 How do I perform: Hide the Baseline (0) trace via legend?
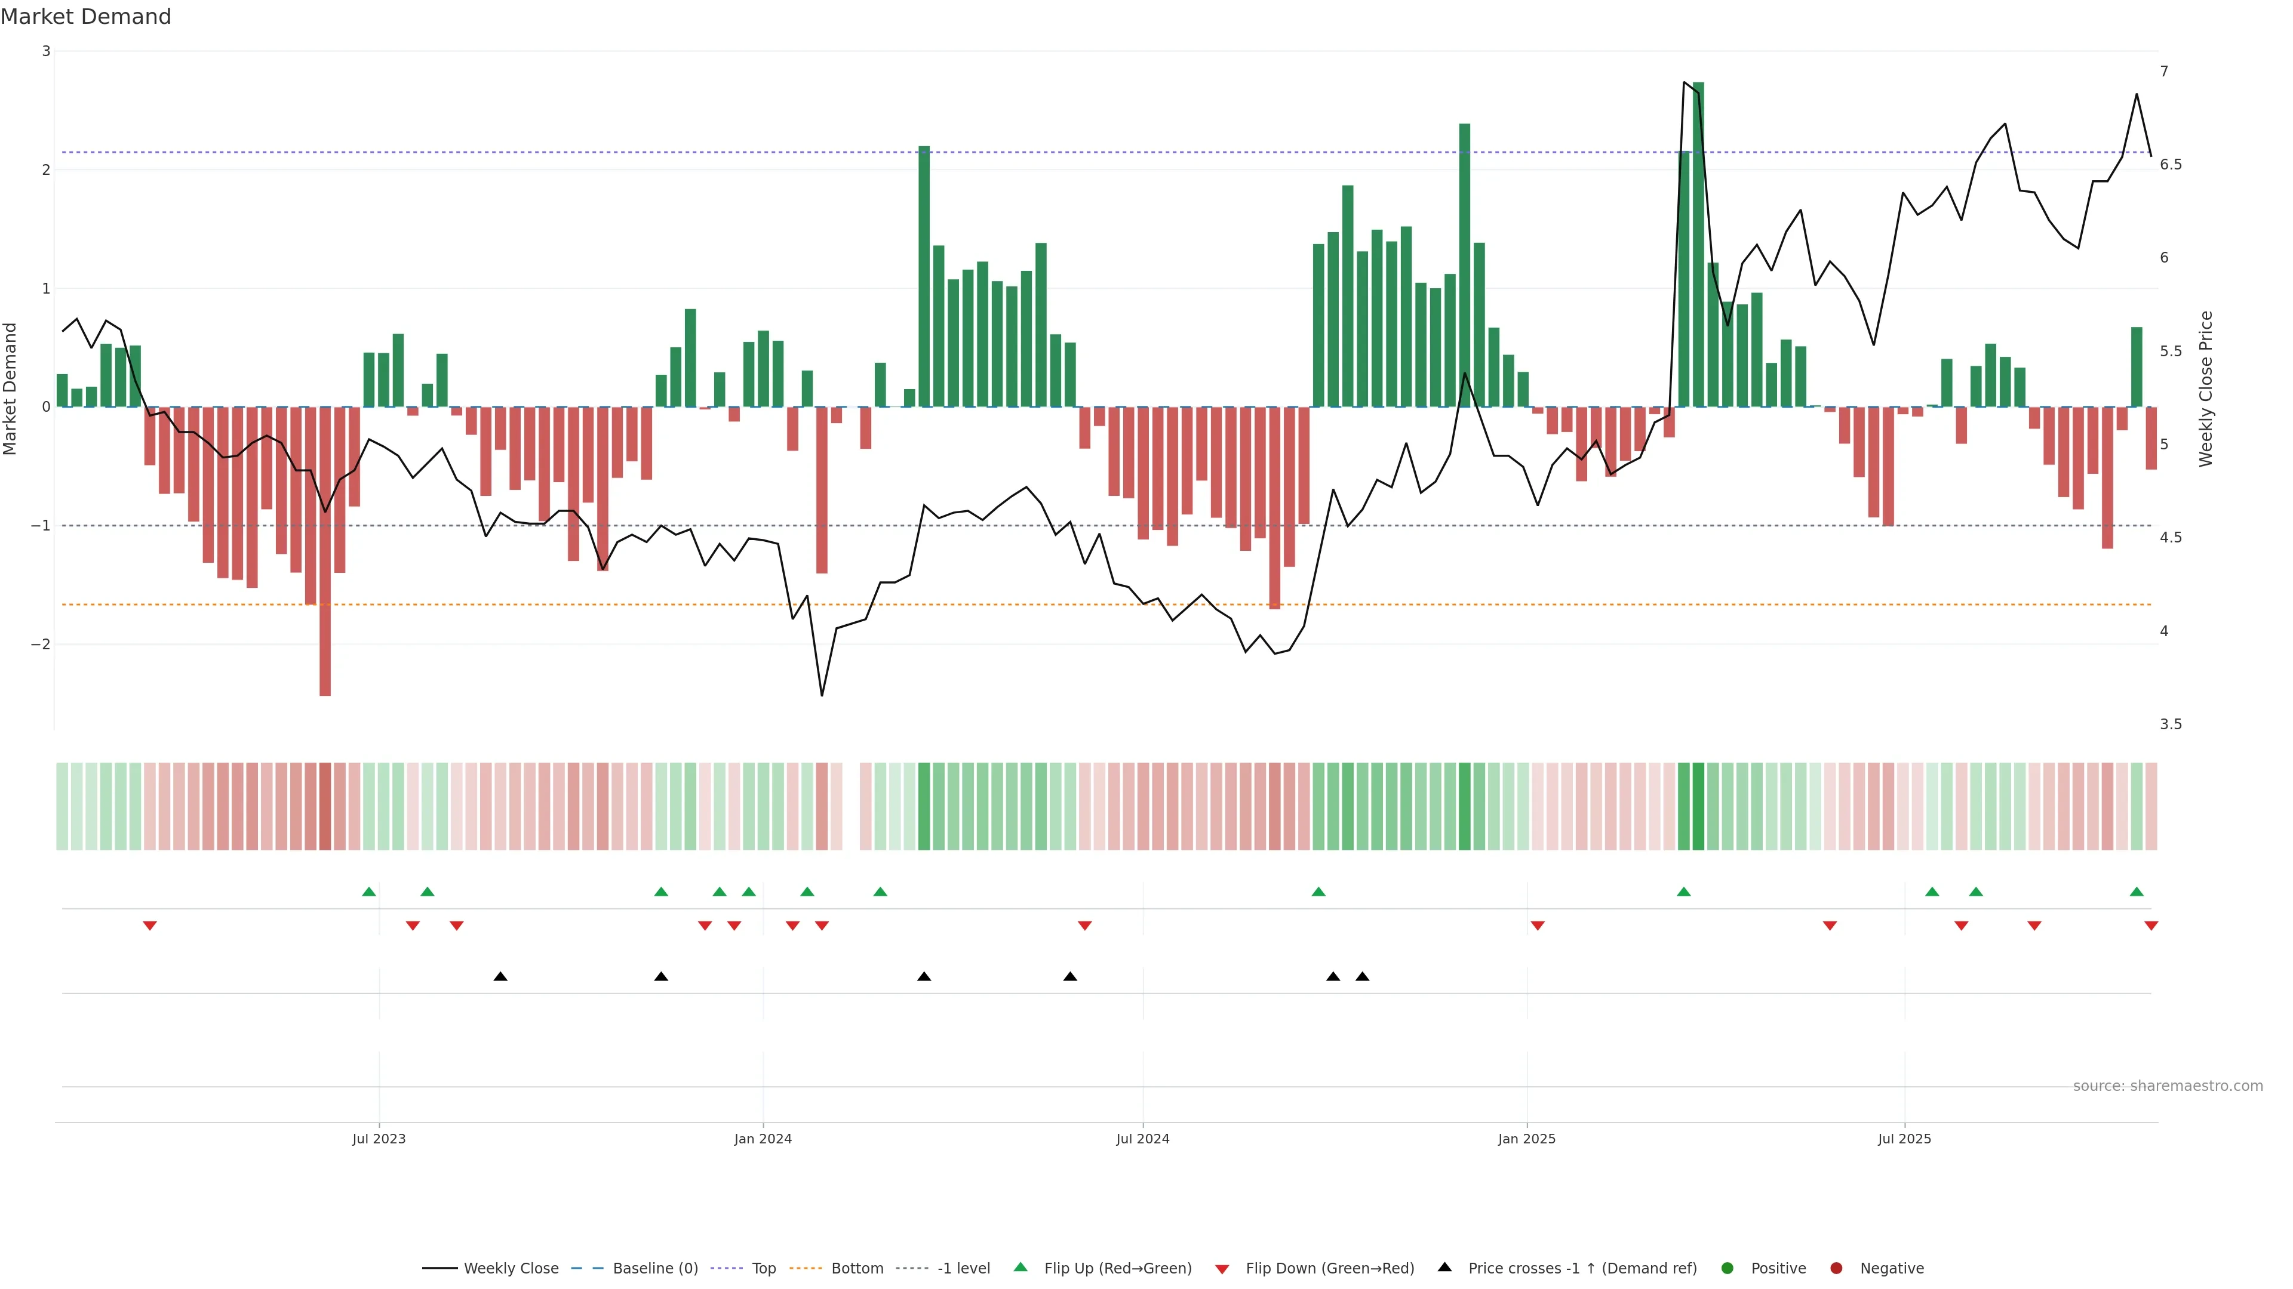[x=655, y=1268]
